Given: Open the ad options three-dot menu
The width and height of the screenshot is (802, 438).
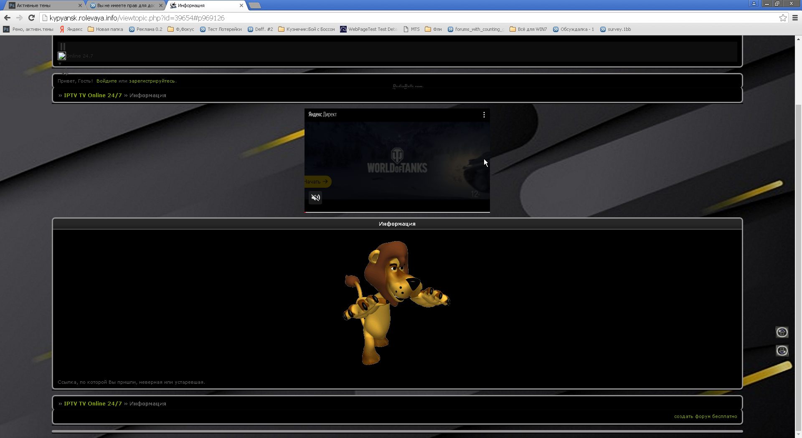Looking at the screenshot, I should click(484, 115).
